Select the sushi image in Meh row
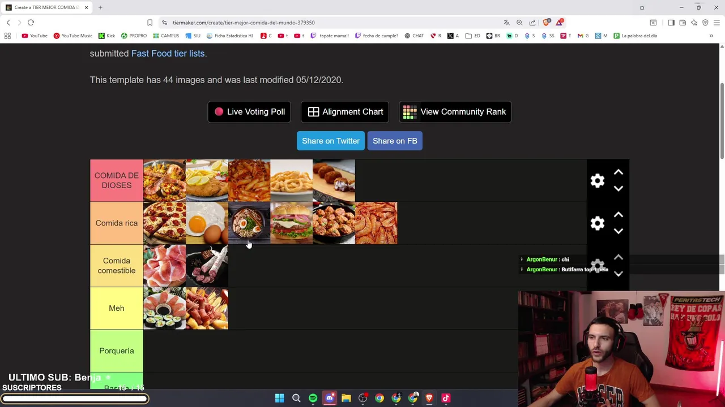 tap(164, 308)
